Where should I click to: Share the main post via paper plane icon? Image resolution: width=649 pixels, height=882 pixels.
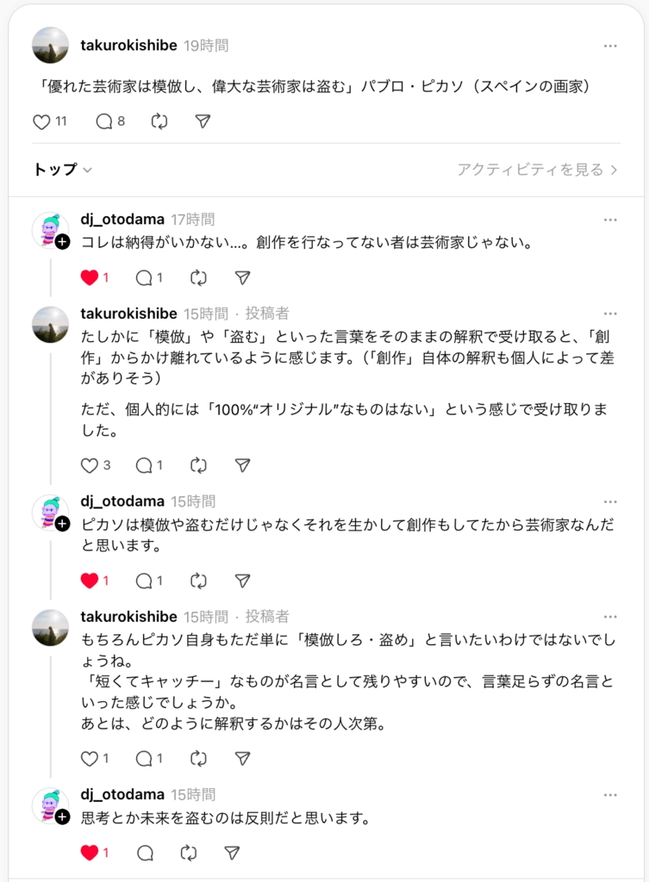tap(203, 121)
